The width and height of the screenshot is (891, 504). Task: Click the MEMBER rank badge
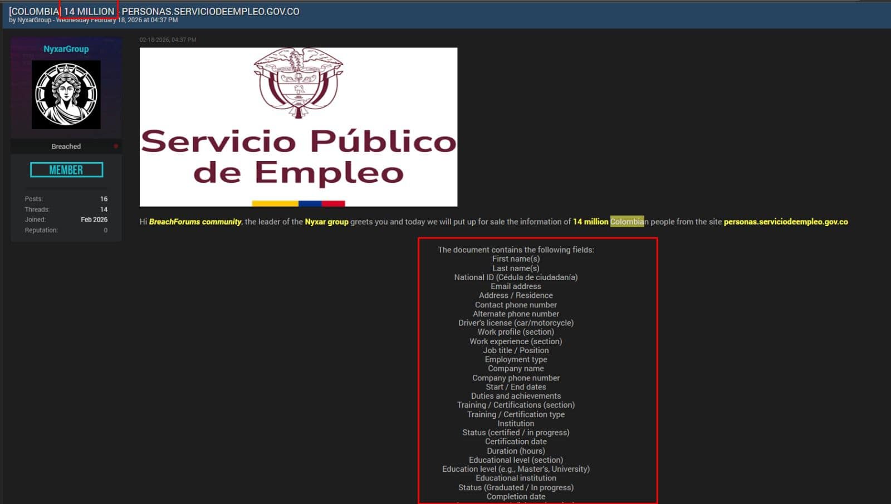(x=66, y=170)
